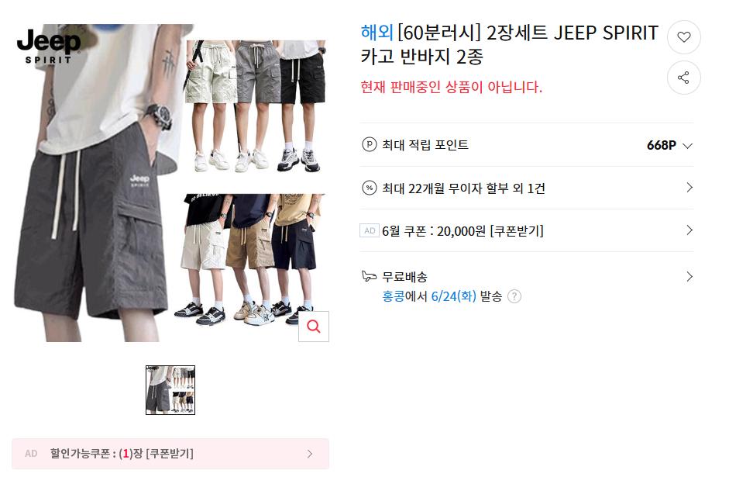Screen dimensions: 729x484
Task: Open the 6월 쿠폰 row chevron
Action: click(x=689, y=230)
